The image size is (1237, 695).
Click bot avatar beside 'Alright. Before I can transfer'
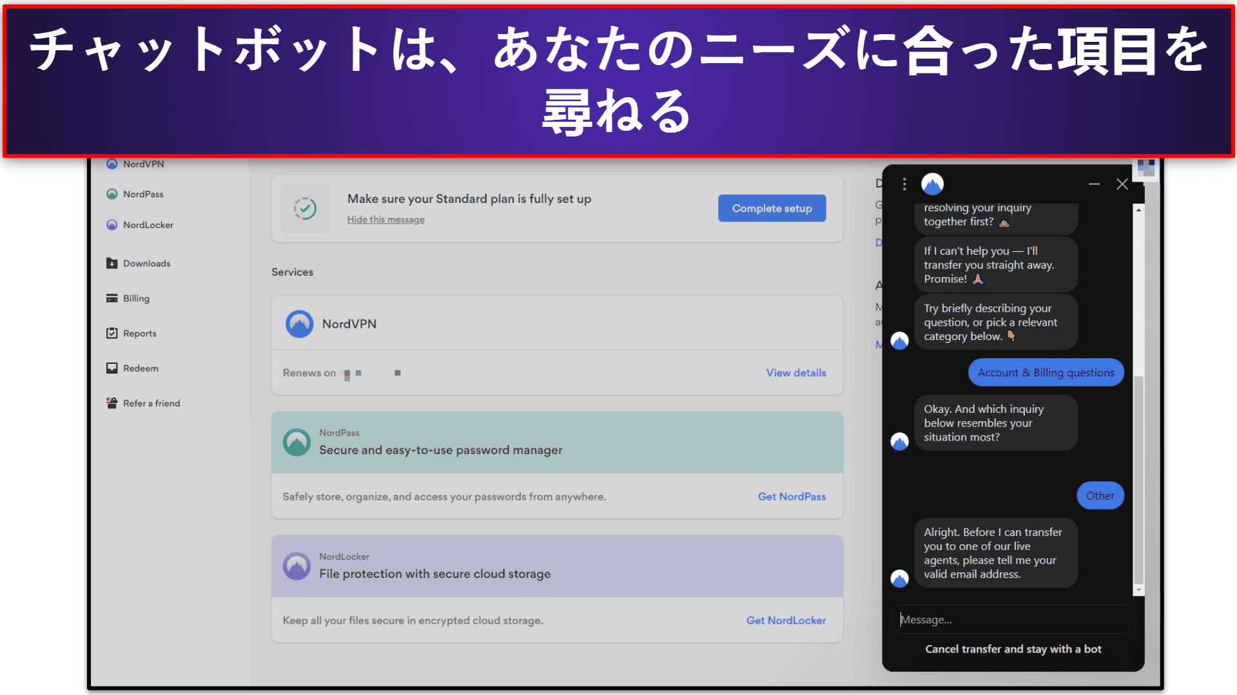899,578
